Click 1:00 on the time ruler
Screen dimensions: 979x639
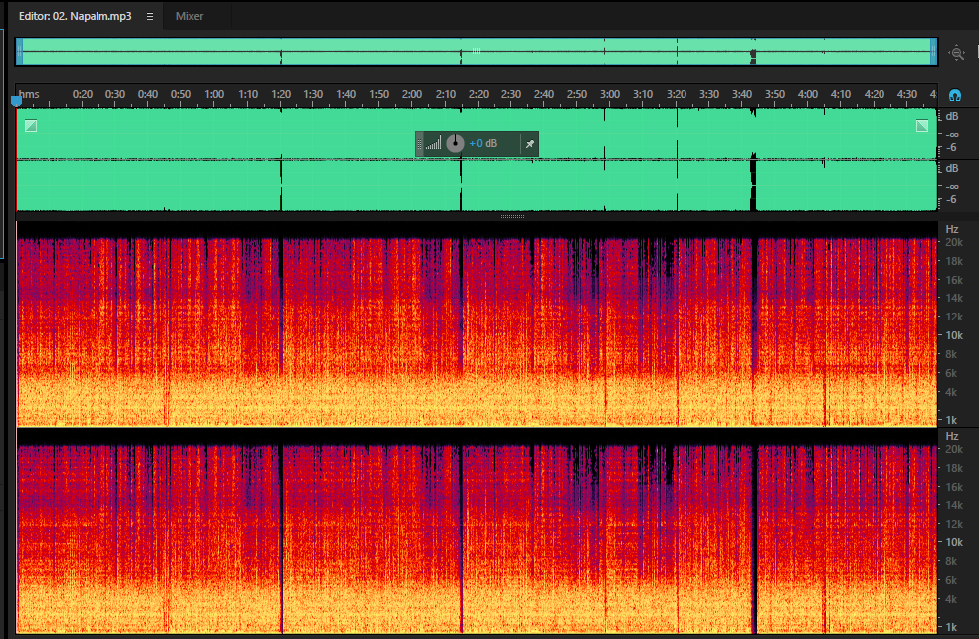[x=214, y=94]
